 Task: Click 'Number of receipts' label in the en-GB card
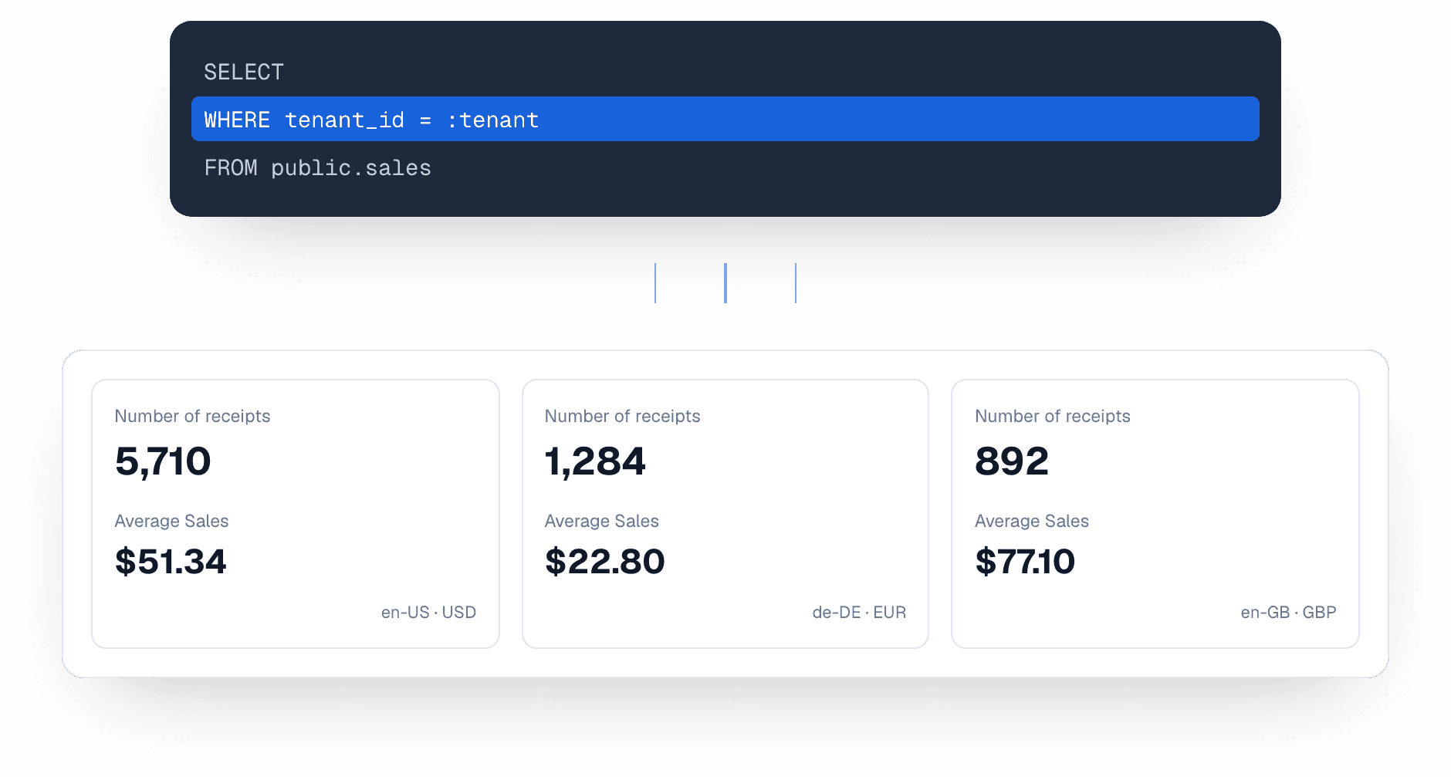(1053, 416)
